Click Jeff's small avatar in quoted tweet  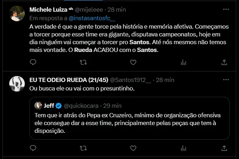[x=38, y=105]
